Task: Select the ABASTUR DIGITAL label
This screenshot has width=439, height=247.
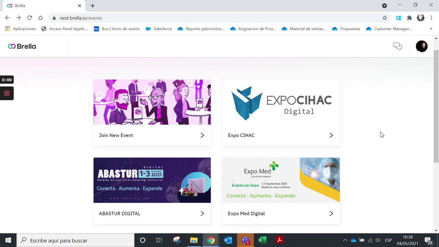Action: pos(120,214)
